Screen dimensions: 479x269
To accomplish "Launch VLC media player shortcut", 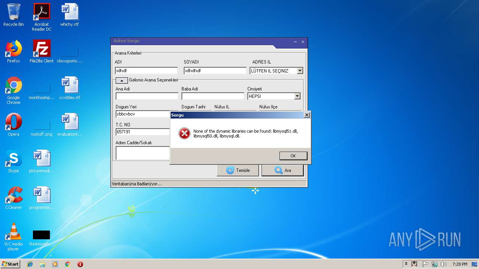I will pos(13,237).
